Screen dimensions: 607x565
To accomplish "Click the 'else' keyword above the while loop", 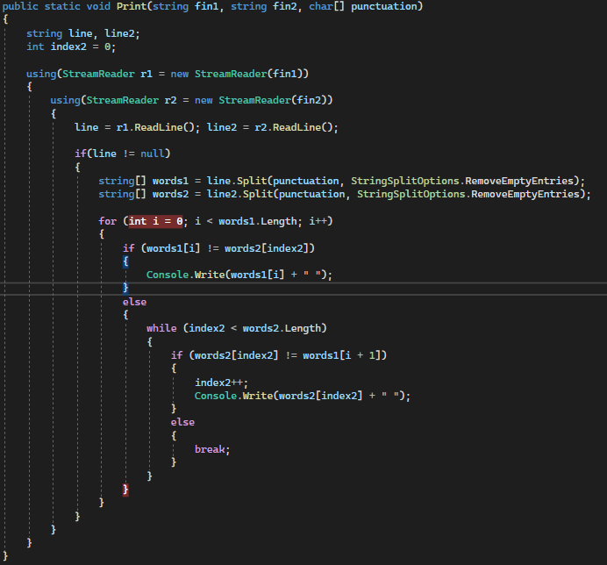I will (134, 302).
